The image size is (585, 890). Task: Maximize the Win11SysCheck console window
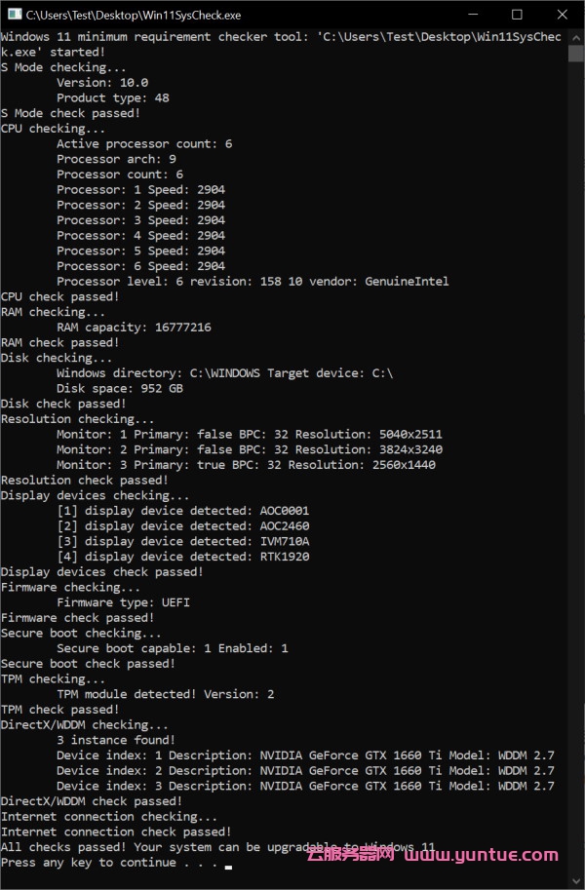coord(517,15)
